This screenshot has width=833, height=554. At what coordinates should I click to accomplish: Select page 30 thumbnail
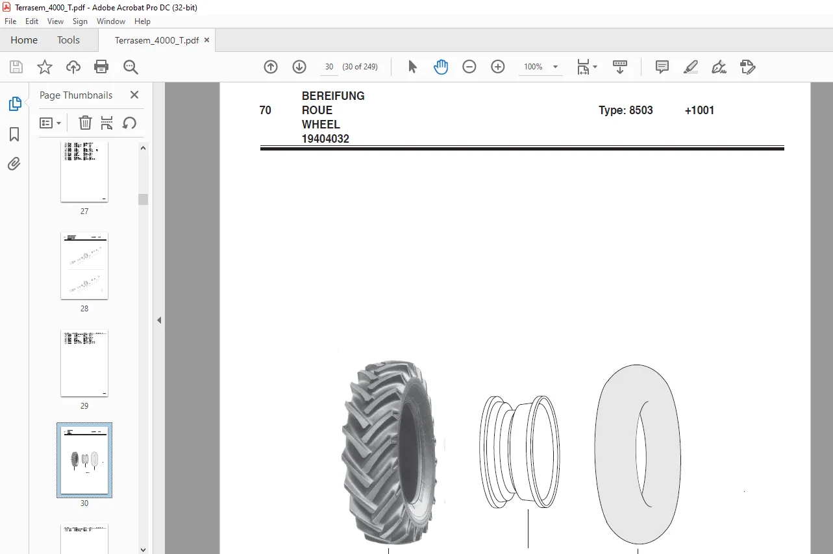click(x=84, y=460)
